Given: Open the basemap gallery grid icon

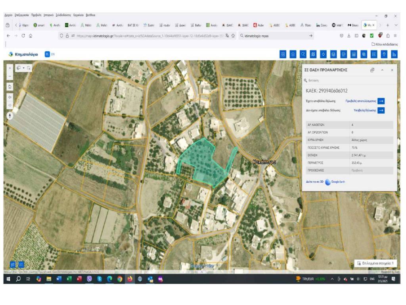Looking at the screenshot, I should (283, 54).
